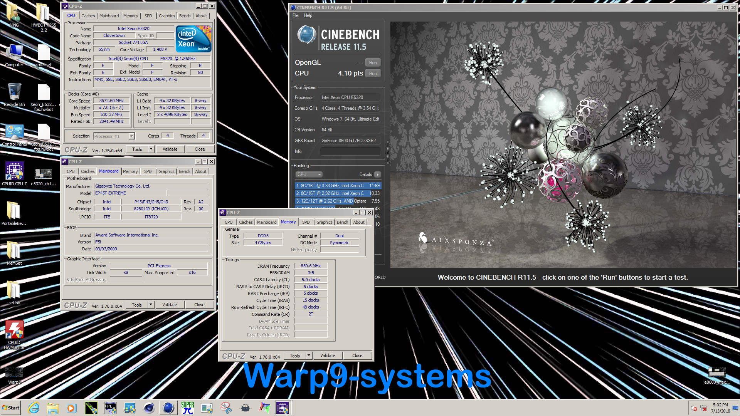Click the EP45T-EXTREME model field

point(130,193)
